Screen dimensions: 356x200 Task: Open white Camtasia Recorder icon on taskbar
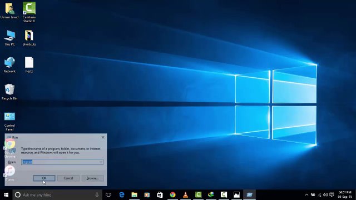[x=224, y=195]
